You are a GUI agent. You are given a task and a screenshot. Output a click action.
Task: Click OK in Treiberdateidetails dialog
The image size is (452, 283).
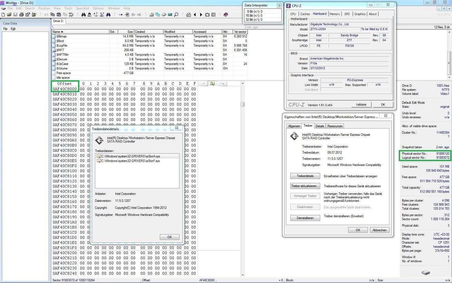tap(169, 237)
